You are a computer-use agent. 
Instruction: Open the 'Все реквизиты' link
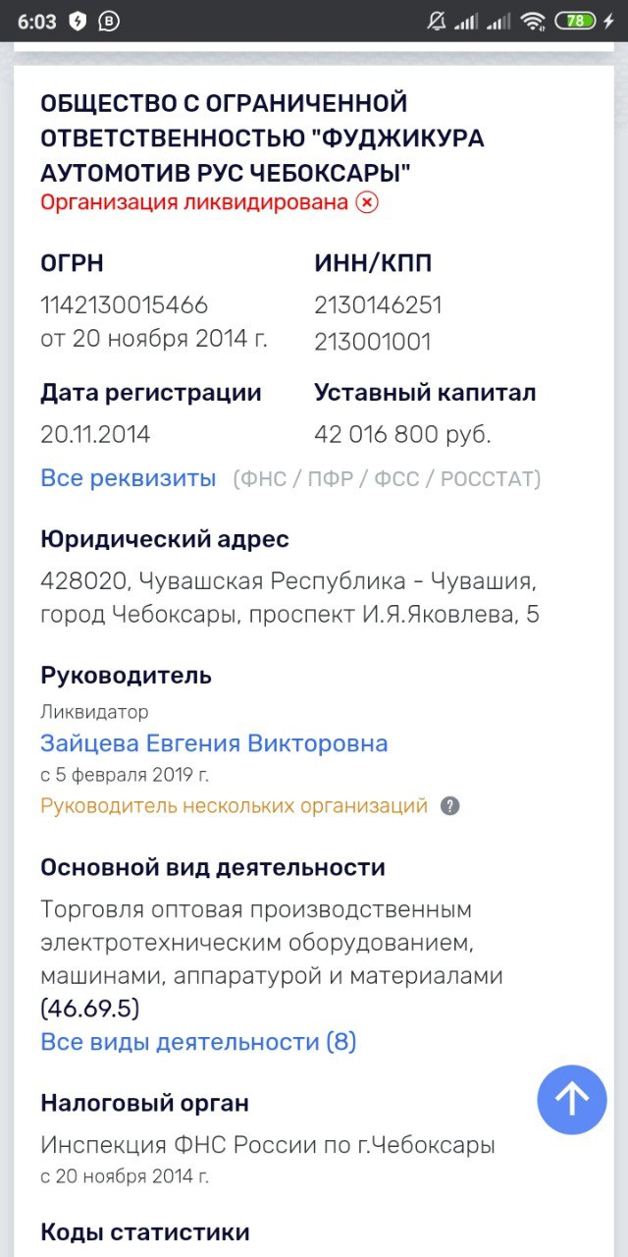[129, 478]
